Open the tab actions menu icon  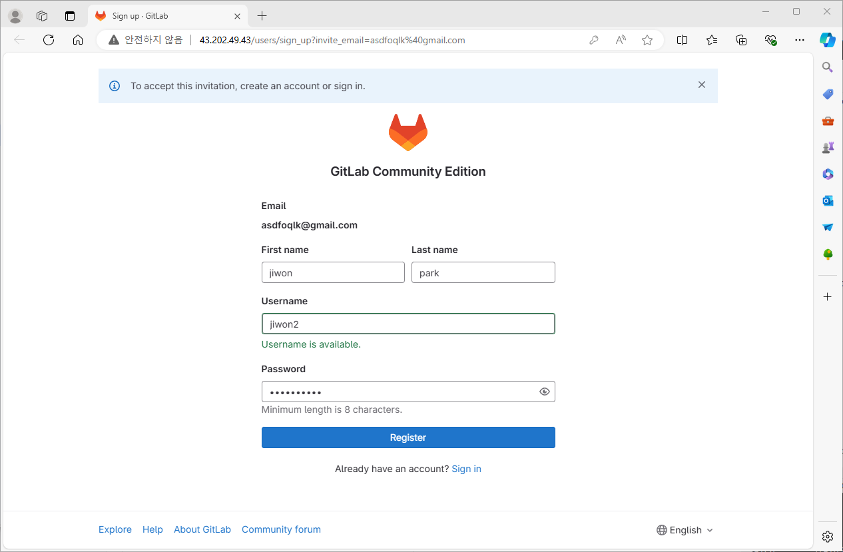pyautogui.click(x=70, y=16)
